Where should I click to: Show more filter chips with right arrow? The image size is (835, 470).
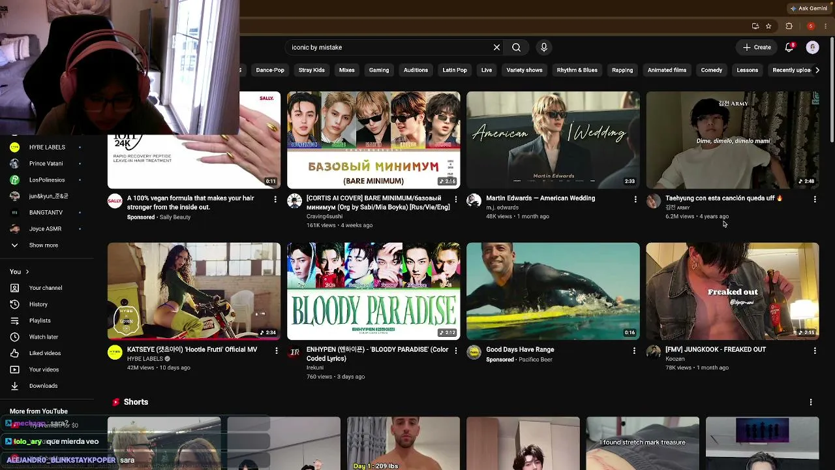click(x=817, y=70)
